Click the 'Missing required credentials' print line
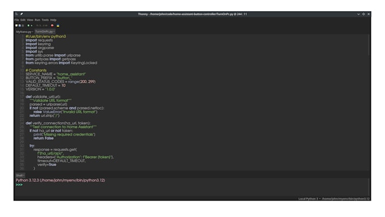 65,134
